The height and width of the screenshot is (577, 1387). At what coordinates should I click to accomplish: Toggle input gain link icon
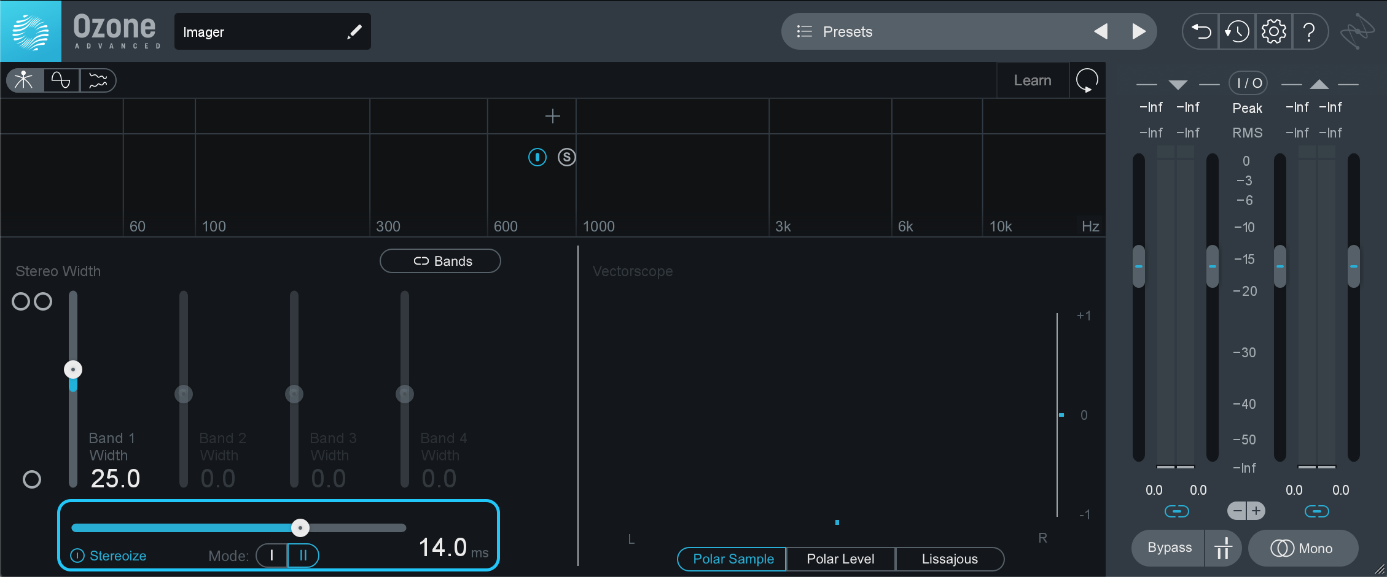click(1177, 511)
